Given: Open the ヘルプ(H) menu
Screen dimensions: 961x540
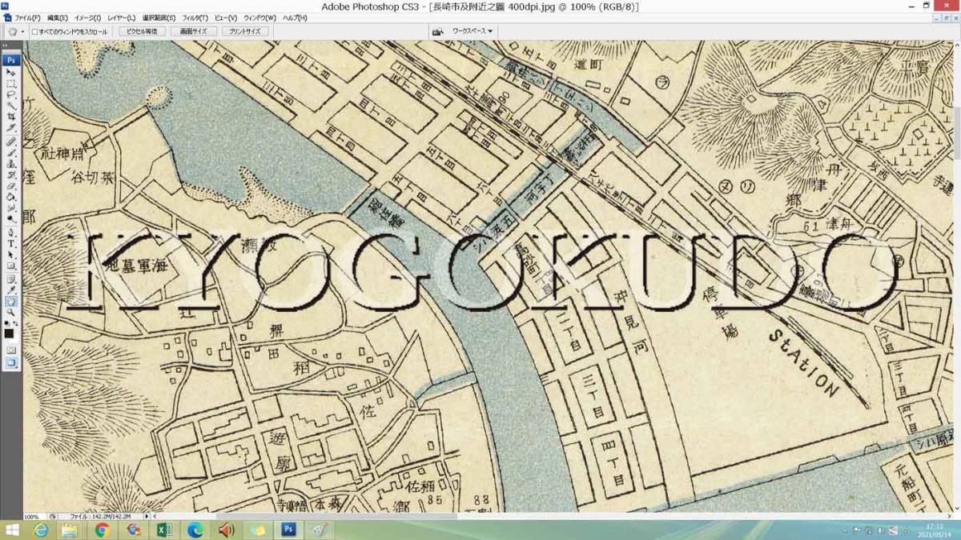Looking at the screenshot, I should (294, 18).
